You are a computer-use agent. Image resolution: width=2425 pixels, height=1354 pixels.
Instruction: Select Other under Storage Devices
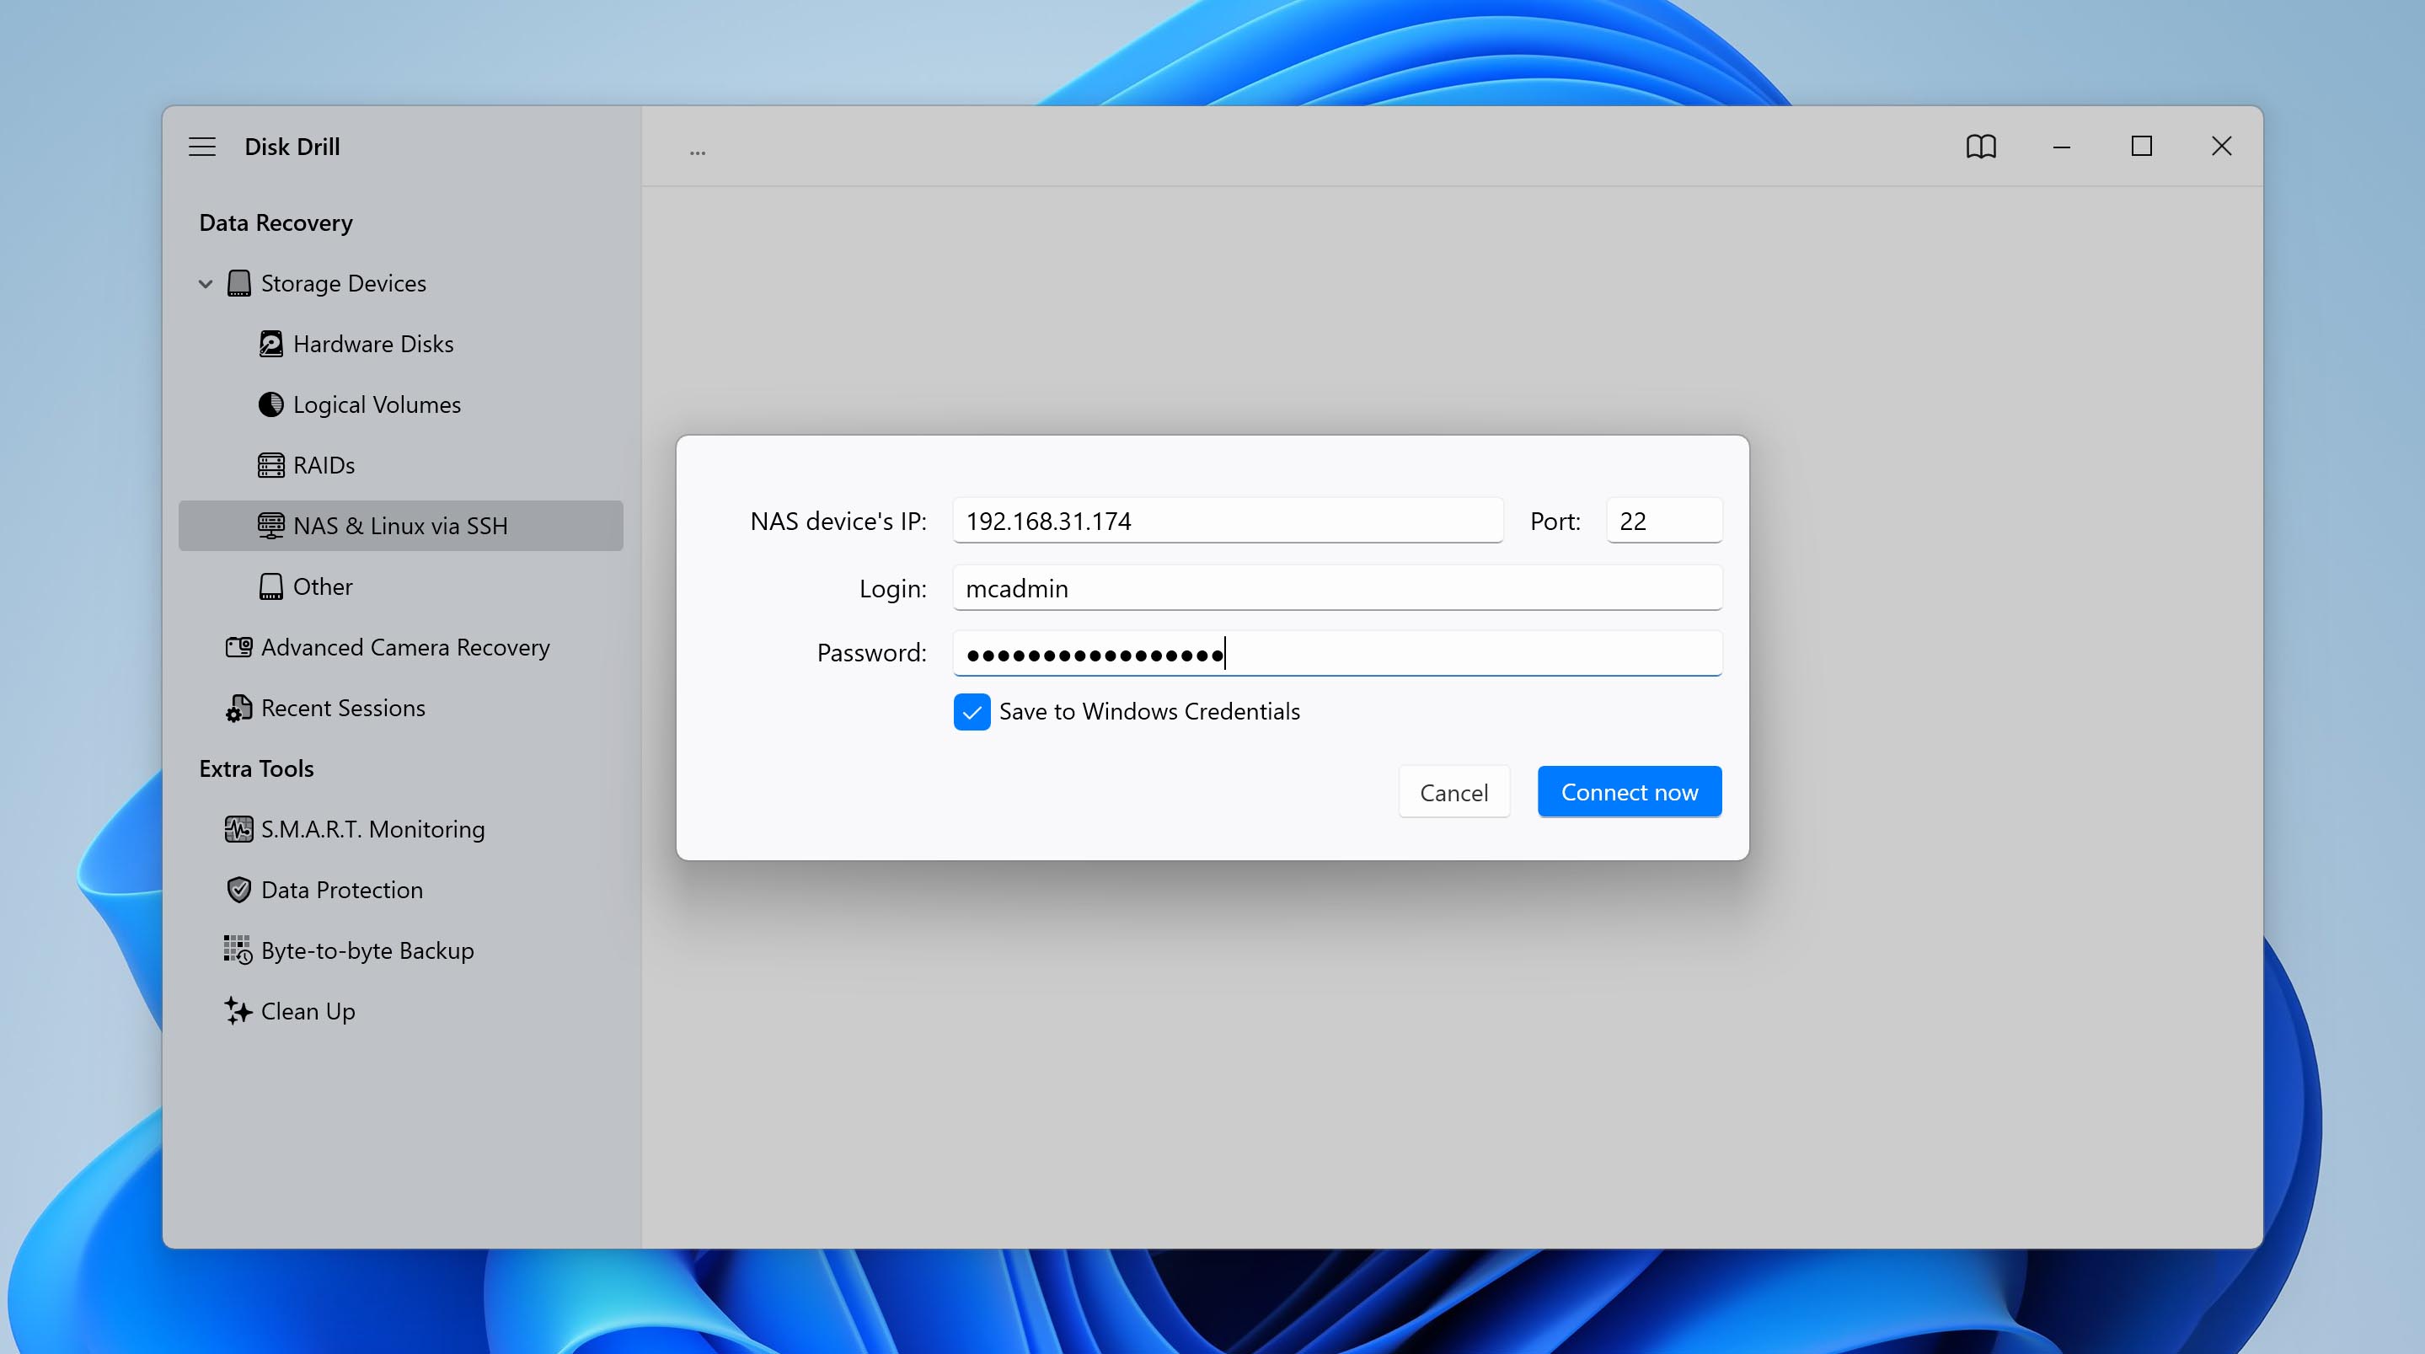coord(401,586)
